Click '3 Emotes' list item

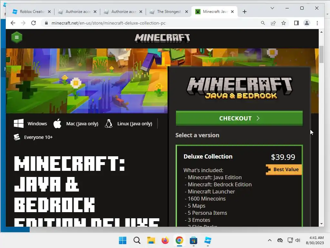tap(199, 220)
